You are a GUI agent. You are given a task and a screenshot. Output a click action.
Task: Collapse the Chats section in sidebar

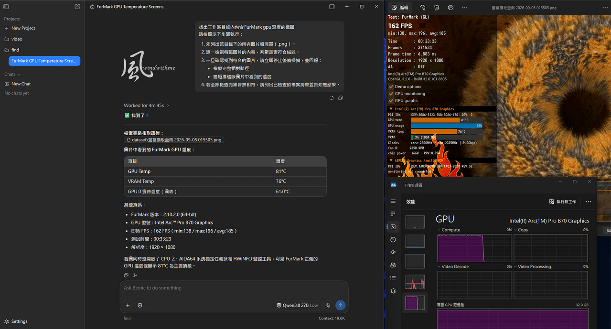12,74
